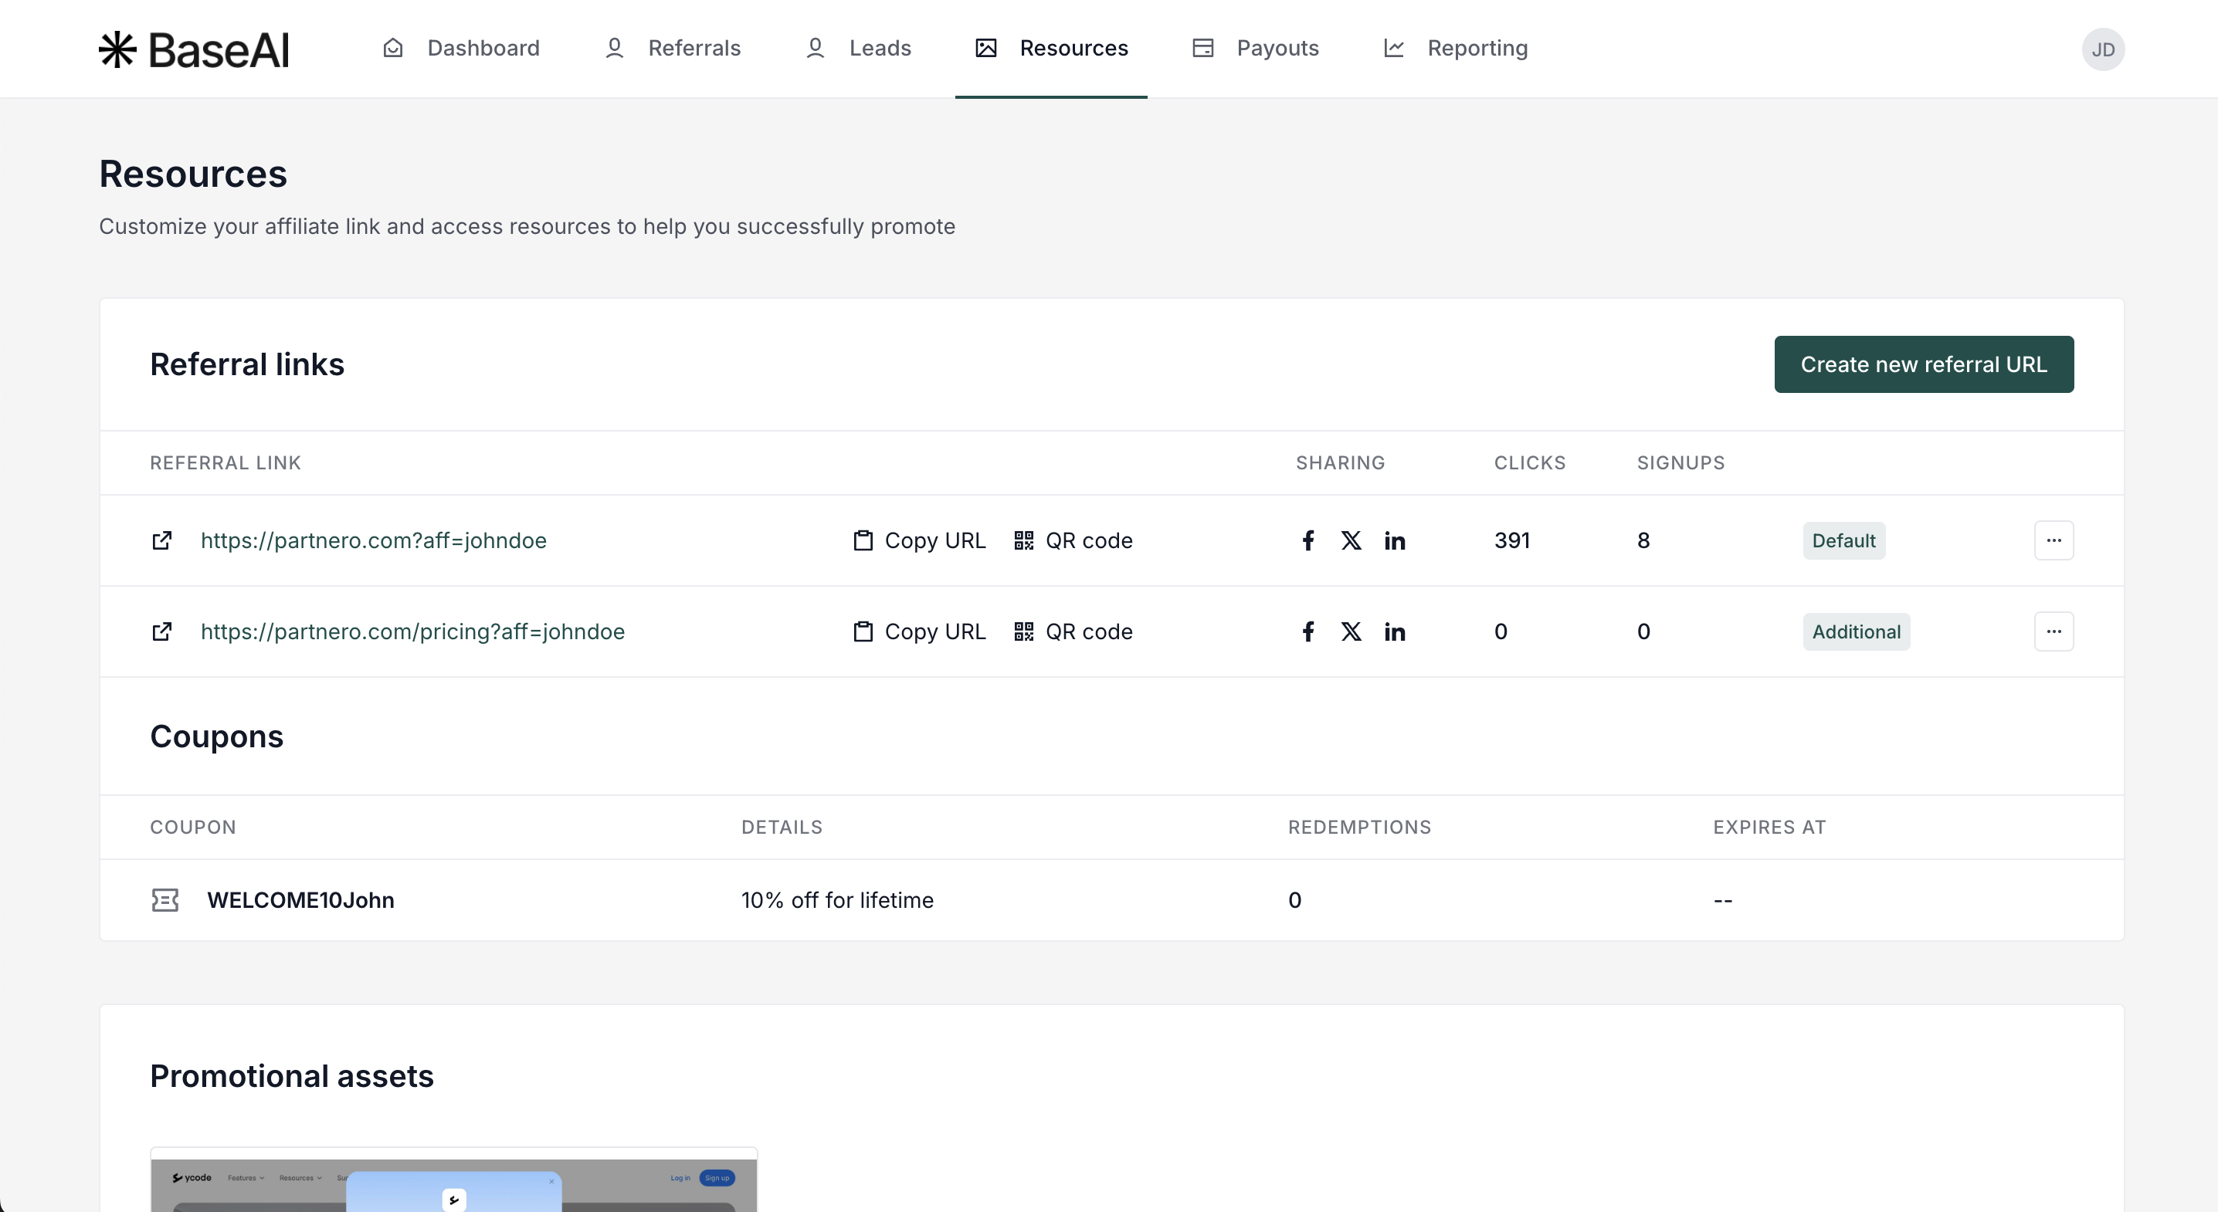
Task: Go to the Dashboard tab
Action: [x=462, y=48]
